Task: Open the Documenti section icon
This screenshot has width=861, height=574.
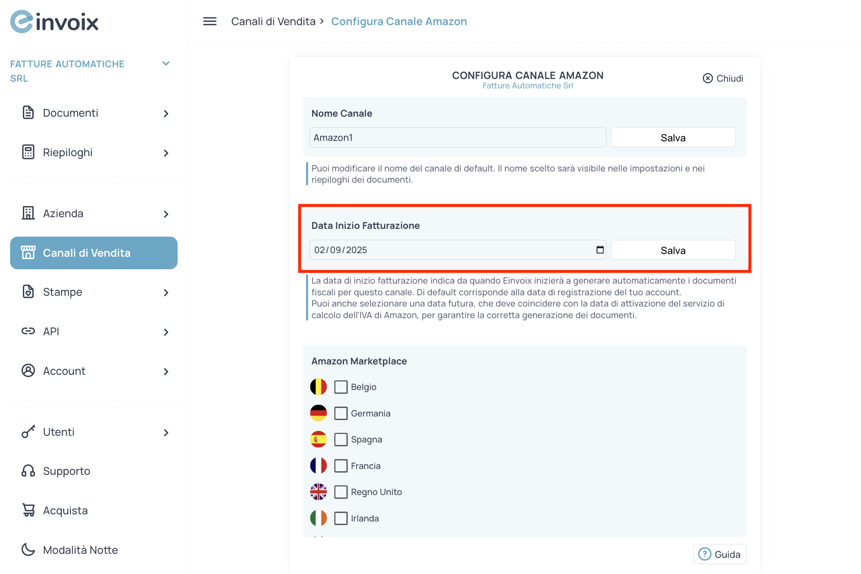Action: pos(28,113)
